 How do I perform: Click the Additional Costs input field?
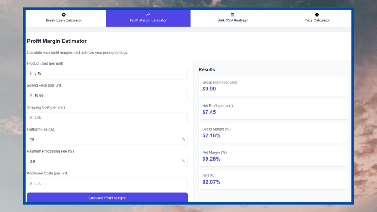tap(107, 183)
